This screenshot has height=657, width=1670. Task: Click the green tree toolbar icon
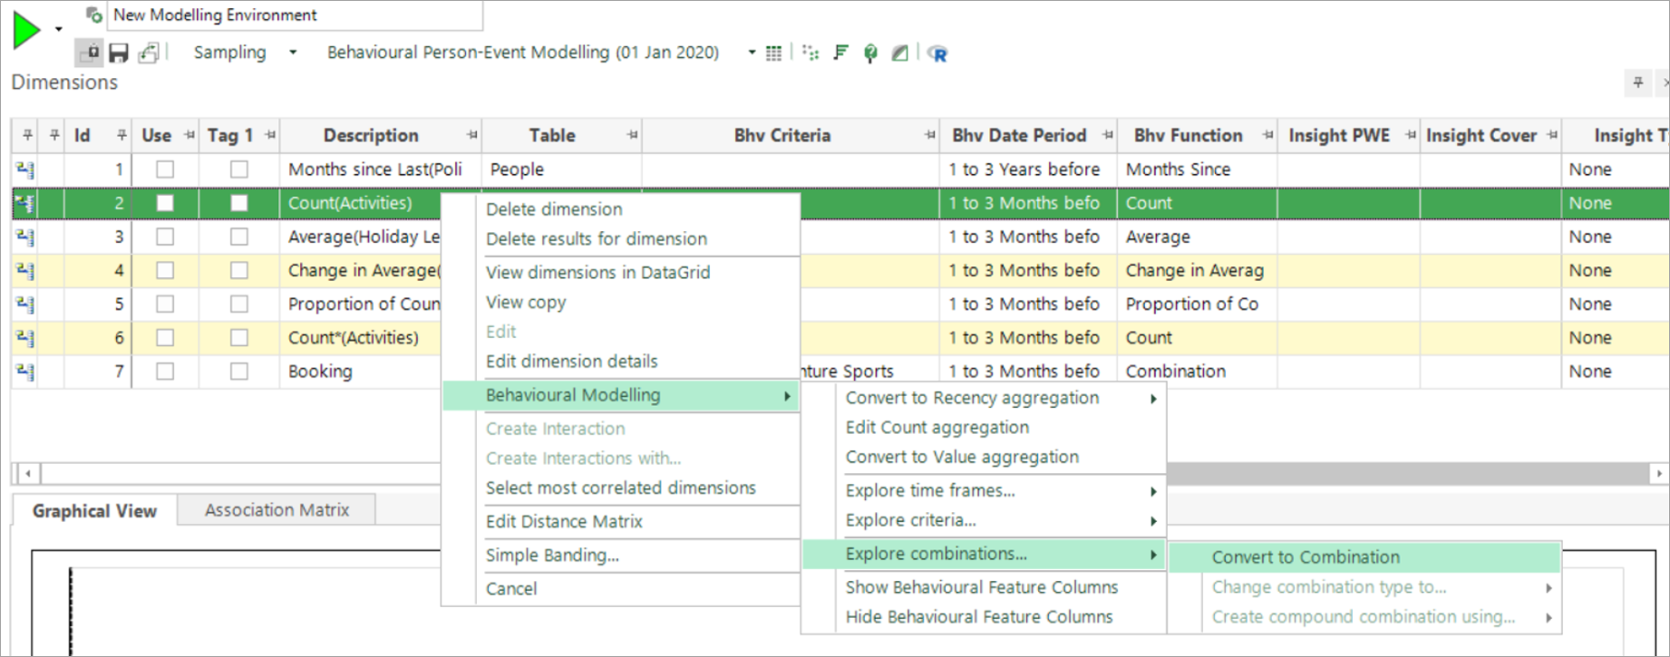pyautogui.click(x=870, y=53)
